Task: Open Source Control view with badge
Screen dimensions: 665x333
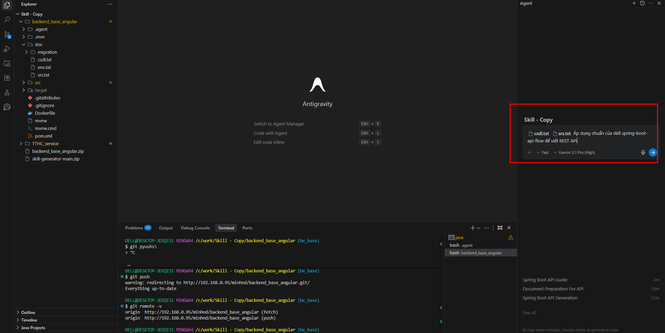Action: coord(7,34)
